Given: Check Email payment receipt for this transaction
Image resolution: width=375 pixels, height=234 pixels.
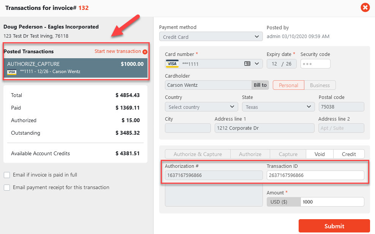Looking at the screenshot, I should pos(7,188).
